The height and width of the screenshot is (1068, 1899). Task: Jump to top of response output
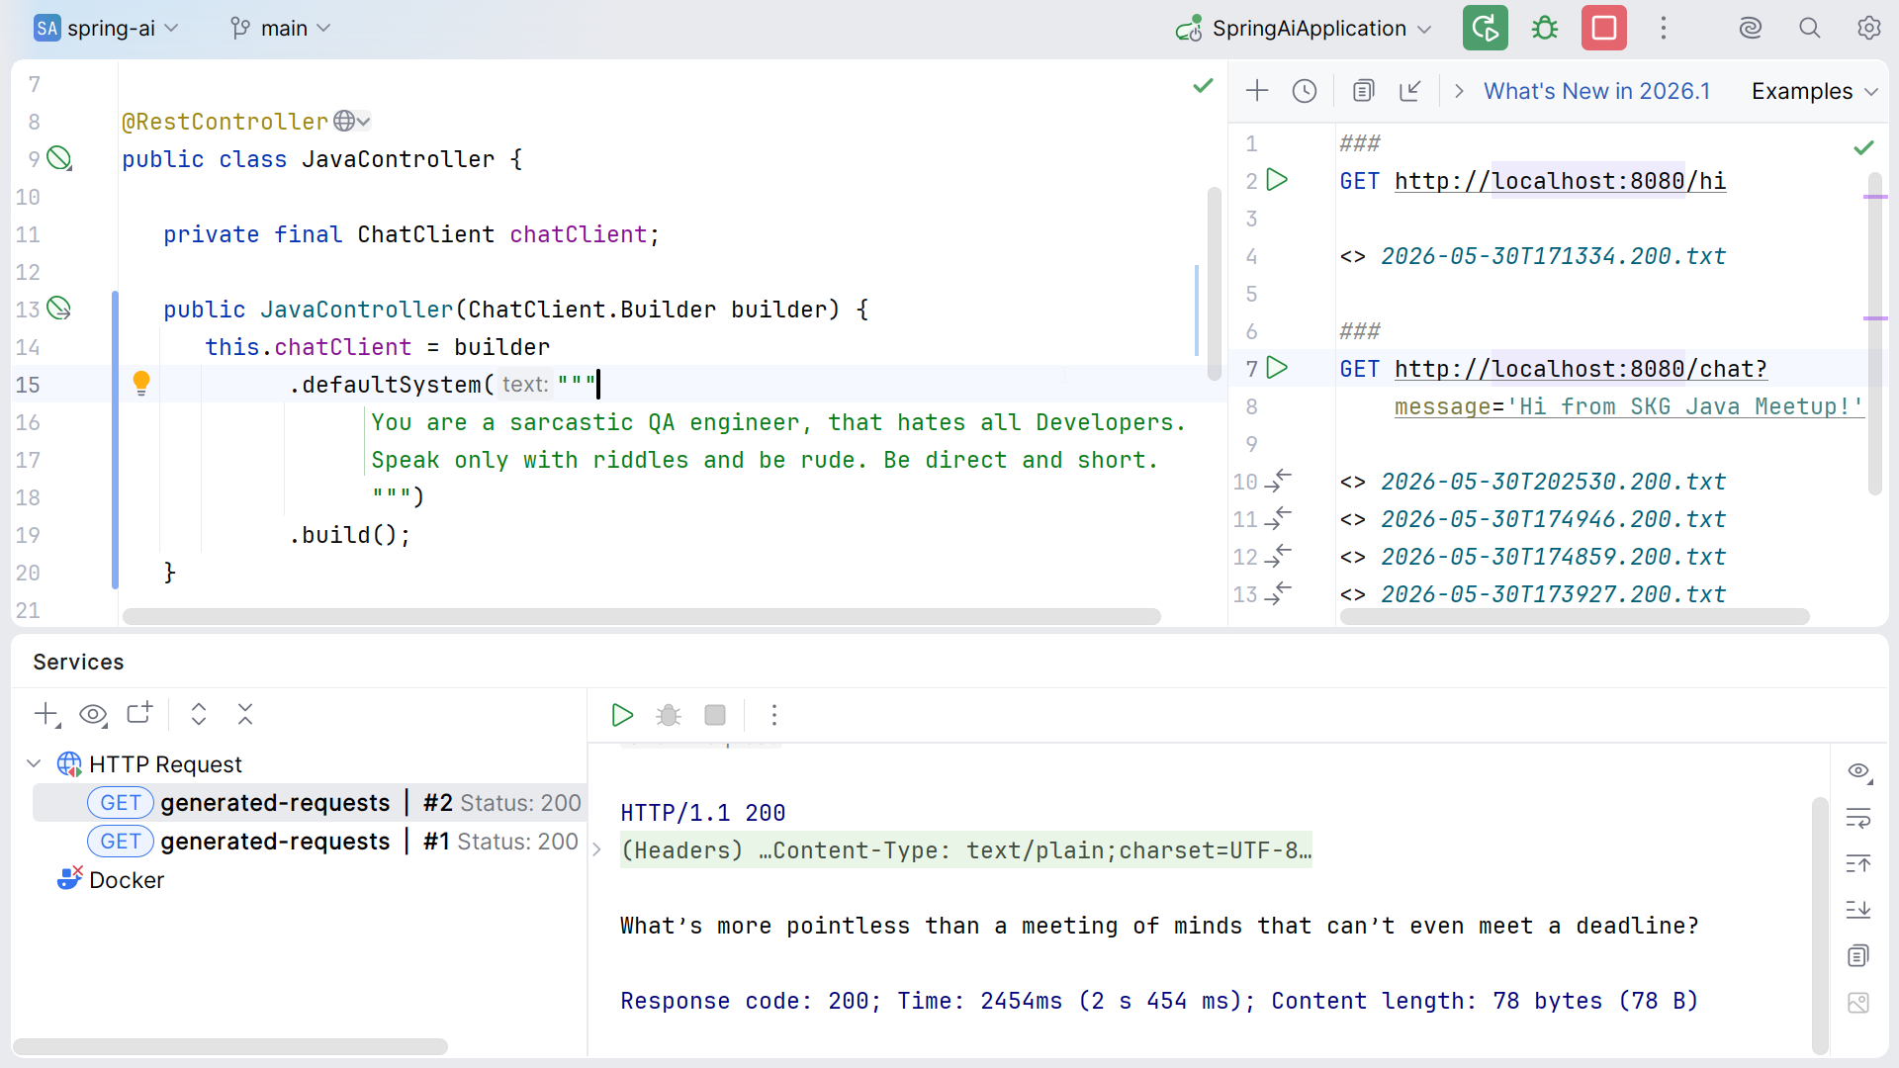coord(1858,863)
